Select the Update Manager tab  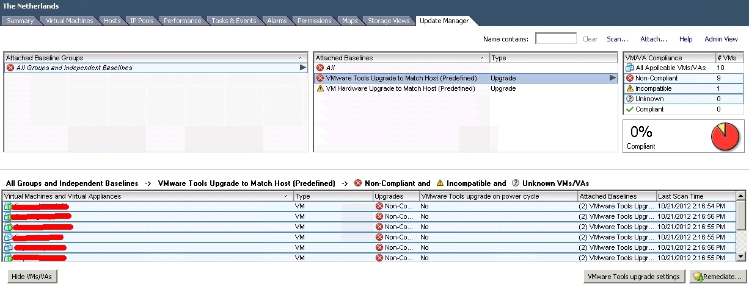(444, 21)
